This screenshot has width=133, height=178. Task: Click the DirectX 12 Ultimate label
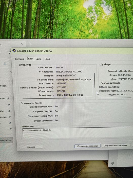click(x=43, y=121)
